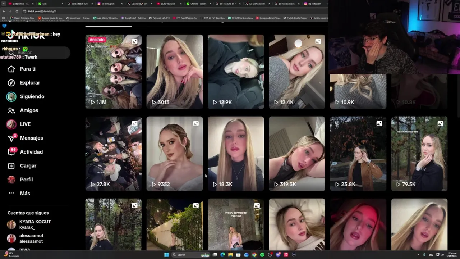Viewport: 460px width, 259px height.
Task: Open the video with 319.3K views
Action: tap(297, 154)
